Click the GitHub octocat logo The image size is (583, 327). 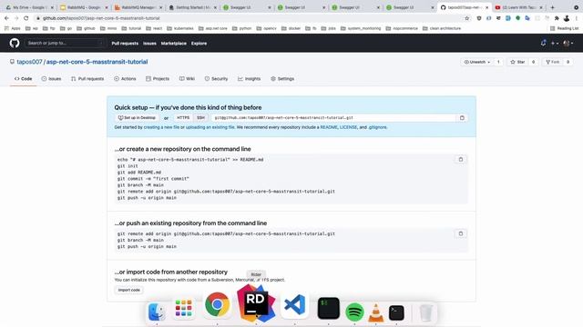tap(15, 43)
